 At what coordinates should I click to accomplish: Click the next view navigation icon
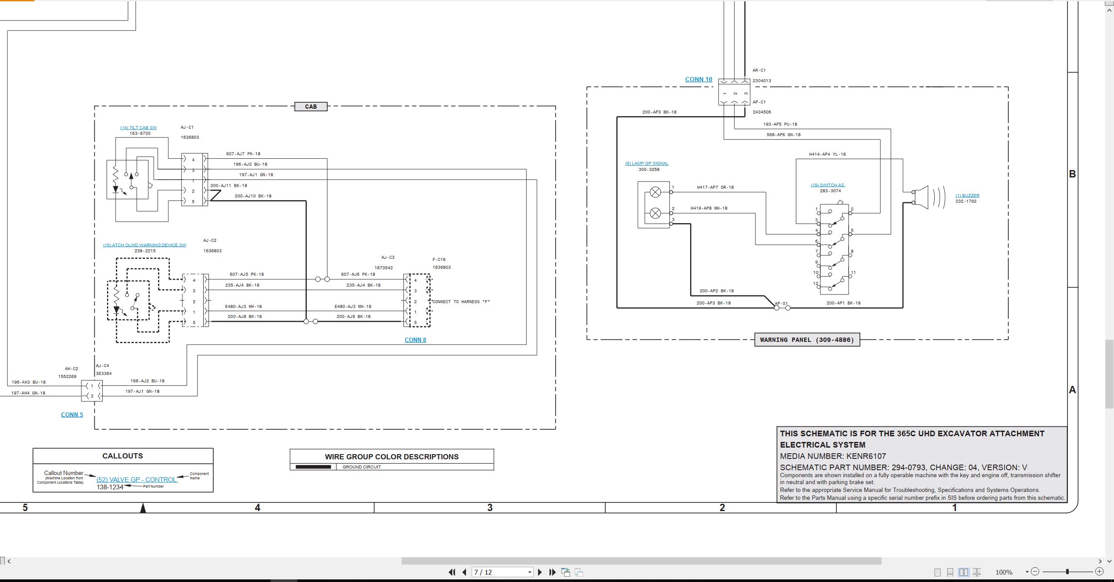(579, 572)
